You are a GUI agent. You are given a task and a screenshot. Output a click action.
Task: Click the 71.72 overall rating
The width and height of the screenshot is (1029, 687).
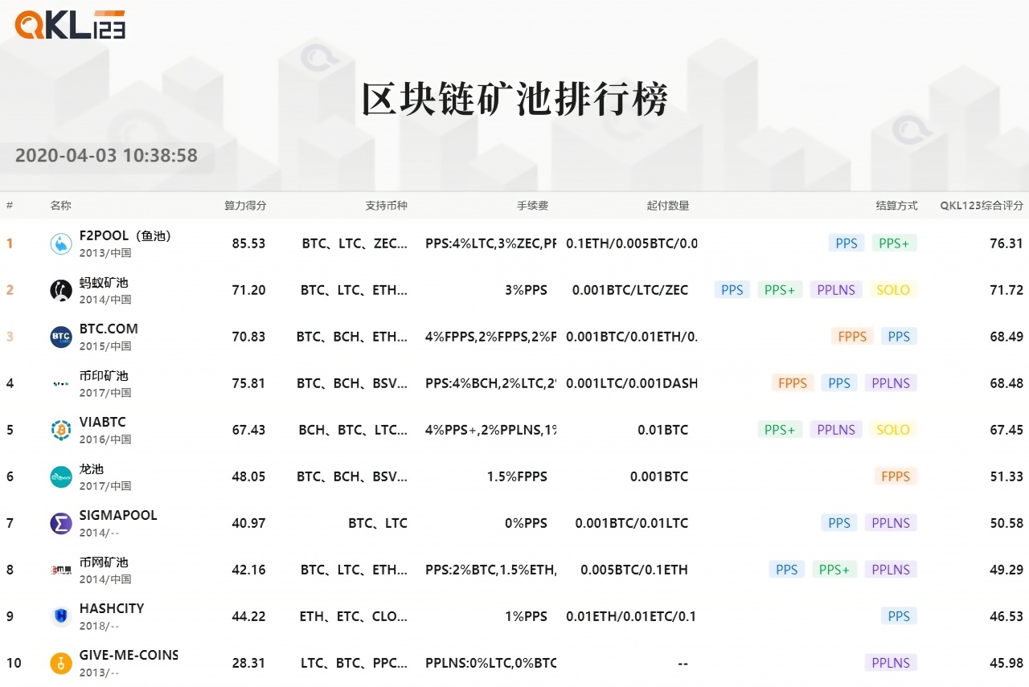pyautogui.click(x=1006, y=290)
